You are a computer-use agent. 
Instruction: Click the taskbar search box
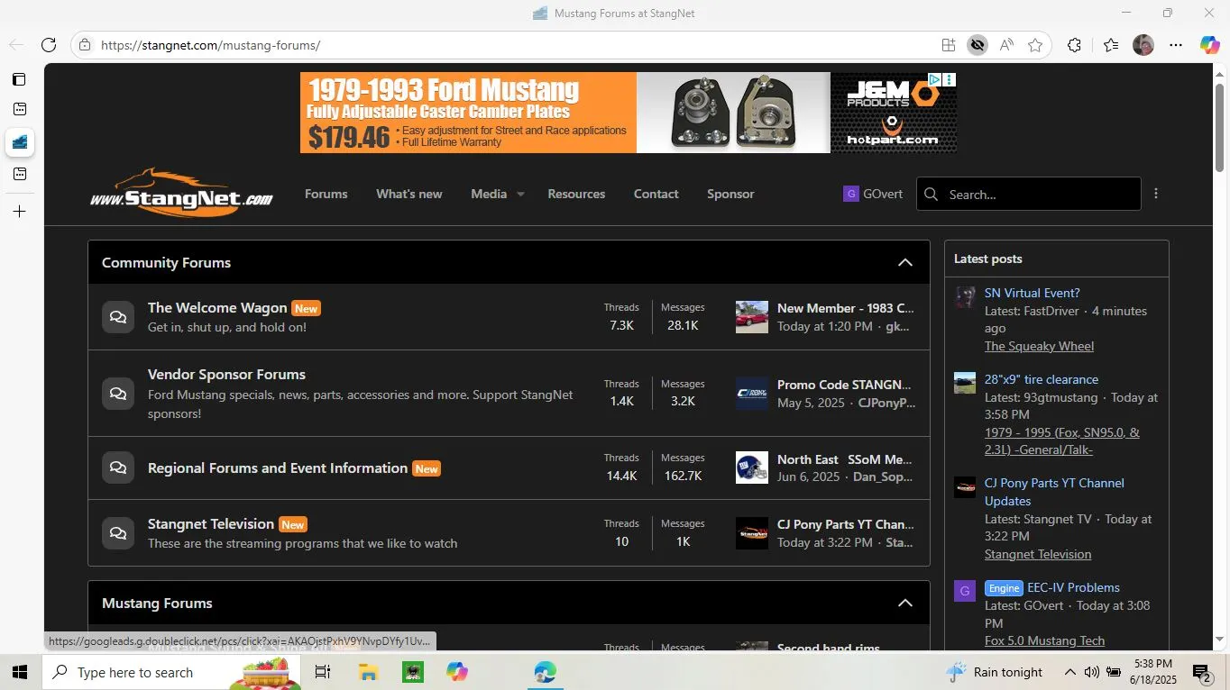click(x=172, y=672)
